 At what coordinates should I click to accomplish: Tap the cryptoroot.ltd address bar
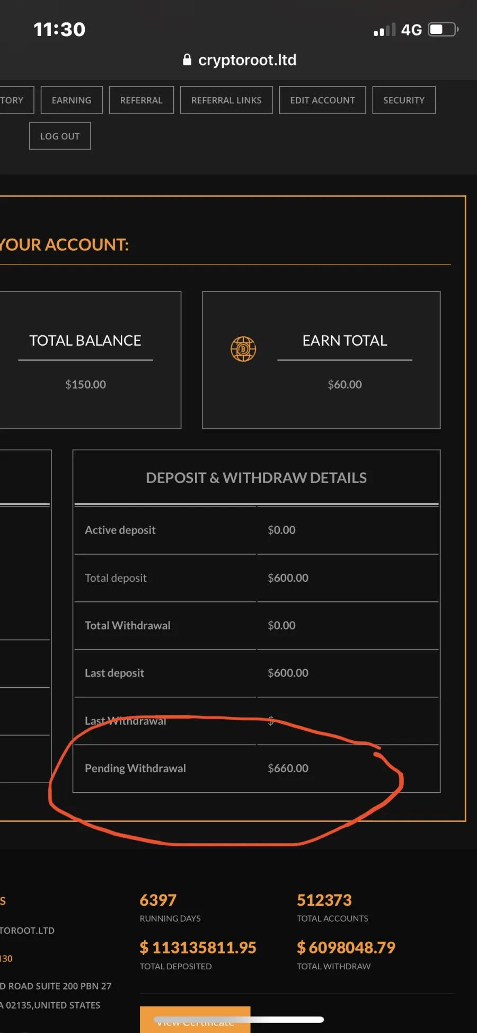(240, 60)
